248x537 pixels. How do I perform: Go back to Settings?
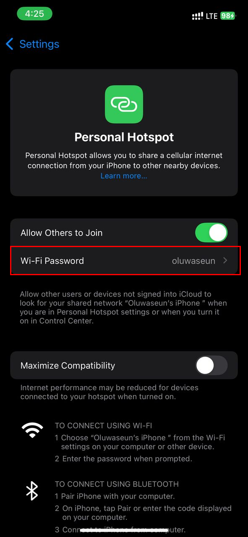(32, 44)
